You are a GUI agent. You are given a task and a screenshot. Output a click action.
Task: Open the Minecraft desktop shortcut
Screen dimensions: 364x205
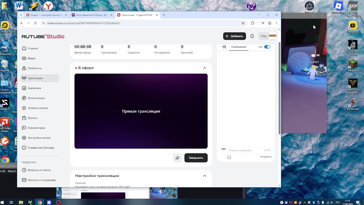point(353,66)
